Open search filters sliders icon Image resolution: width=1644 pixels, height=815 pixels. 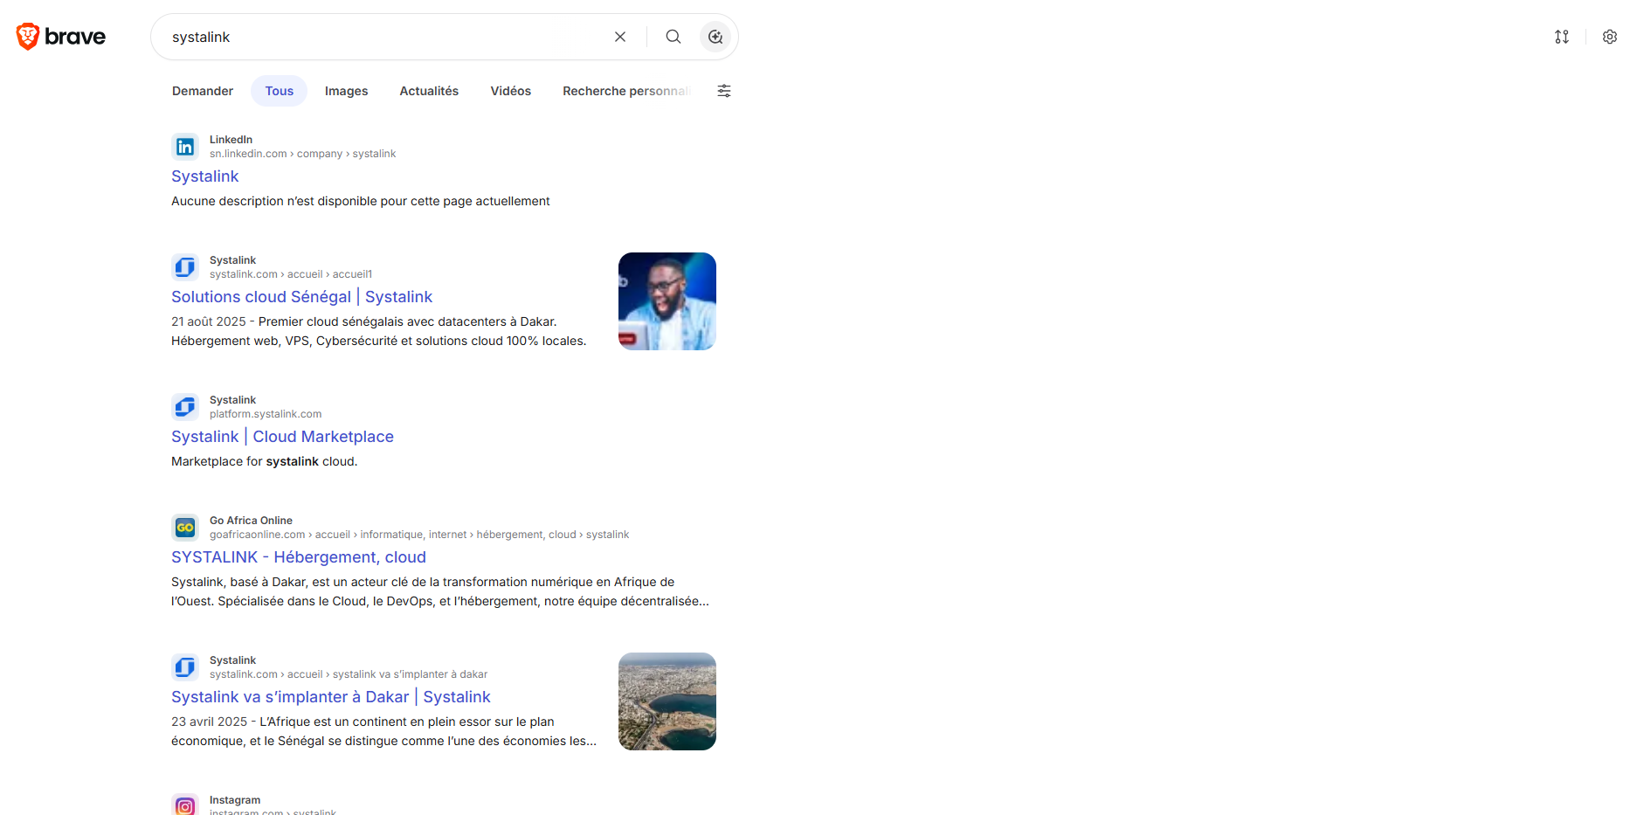click(724, 91)
